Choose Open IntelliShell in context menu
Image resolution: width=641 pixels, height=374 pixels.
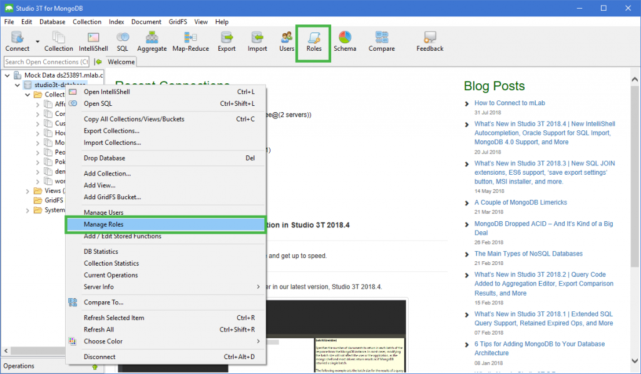166,92
